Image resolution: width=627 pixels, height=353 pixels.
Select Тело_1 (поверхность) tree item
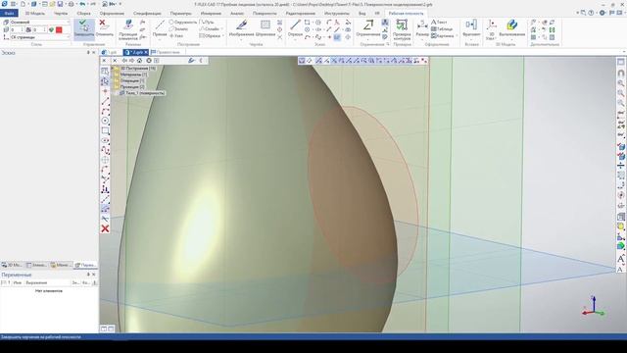click(143, 93)
